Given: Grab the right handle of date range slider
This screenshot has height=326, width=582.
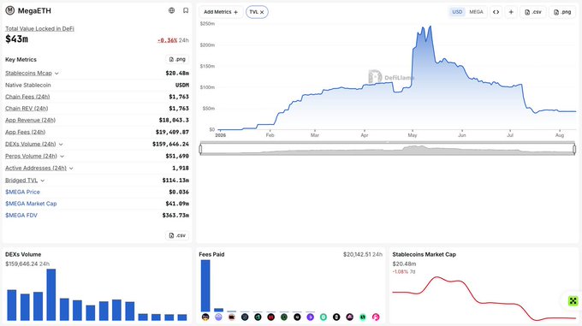Looking at the screenshot, I should click(574, 149).
